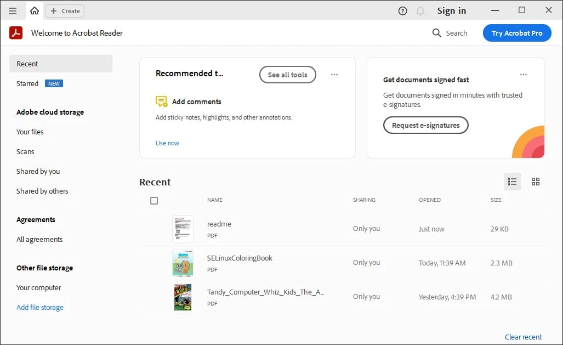Click Try Acrobat Pro button
This screenshot has width=563, height=345.
(517, 33)
